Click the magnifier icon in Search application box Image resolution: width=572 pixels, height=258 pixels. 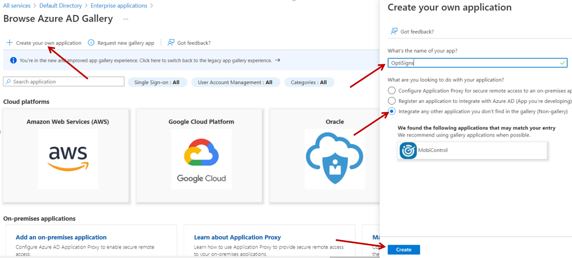pyautogui.click(x=8, y=81)
